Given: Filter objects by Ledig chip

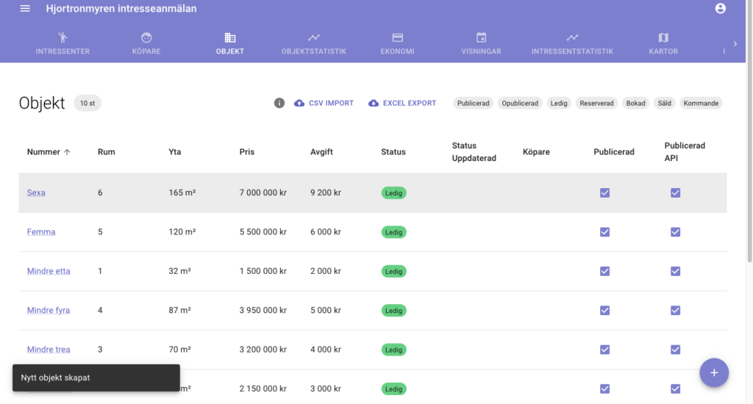Looking at the screenshot, I should tap(559, 104).
